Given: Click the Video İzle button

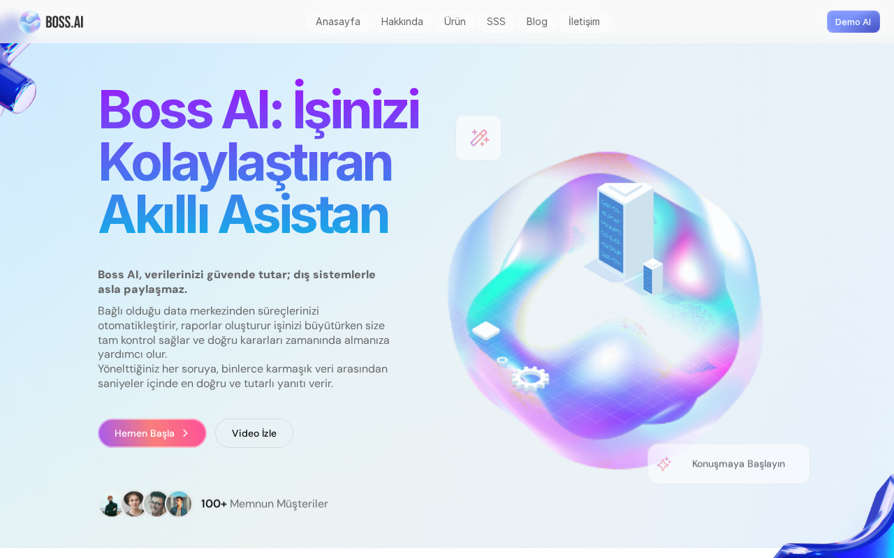Looking at the screenshot, I should [x=254, y=433].
